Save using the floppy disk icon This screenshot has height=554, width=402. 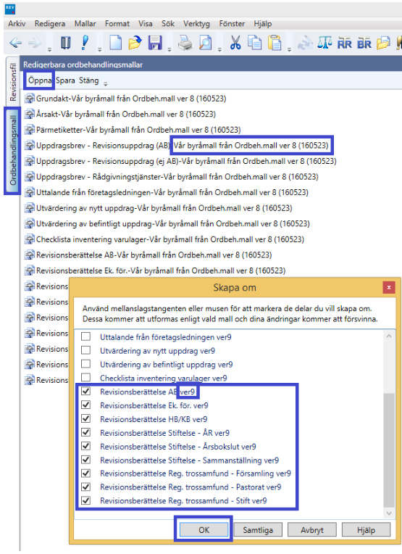(155, 43)
